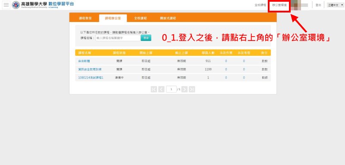The image size is (345, 165).
Task: Select the 課程辦公室 tab
Action: tap(113, 18)
